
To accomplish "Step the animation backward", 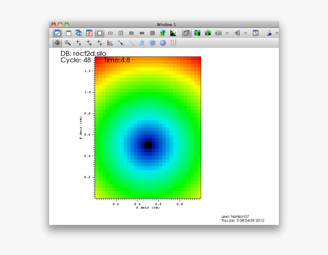I will [x=238, y=33].
